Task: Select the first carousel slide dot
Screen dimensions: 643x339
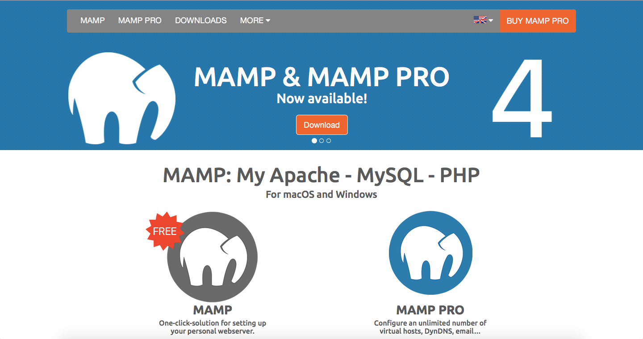Action: point(314,141)
